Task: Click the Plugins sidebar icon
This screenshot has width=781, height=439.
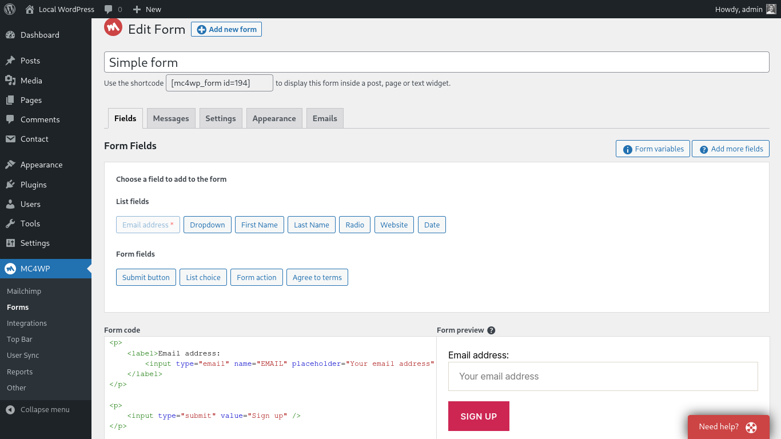Action: tap(10, 185)
